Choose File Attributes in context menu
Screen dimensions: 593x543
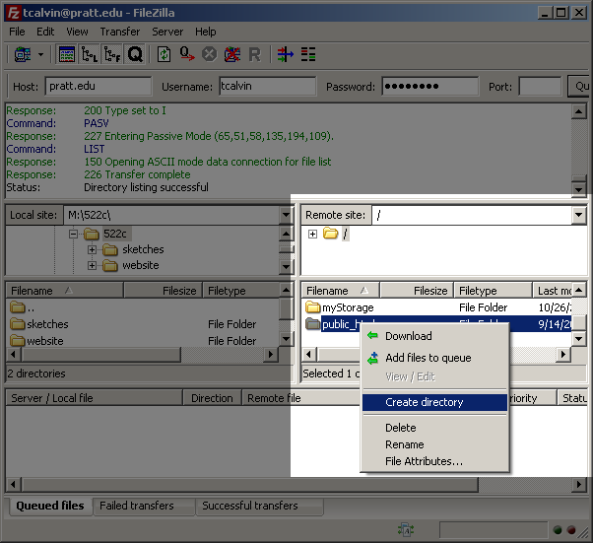[x=434, y=461]
